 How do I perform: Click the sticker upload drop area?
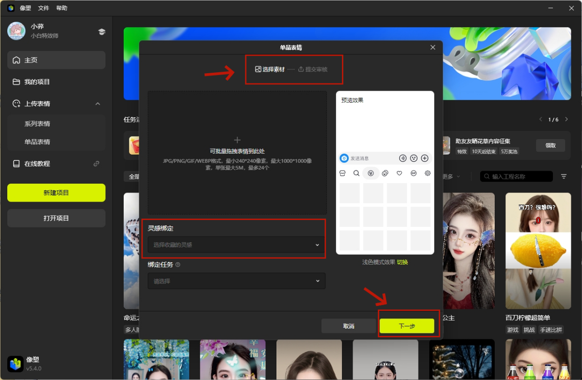point(237,152)
